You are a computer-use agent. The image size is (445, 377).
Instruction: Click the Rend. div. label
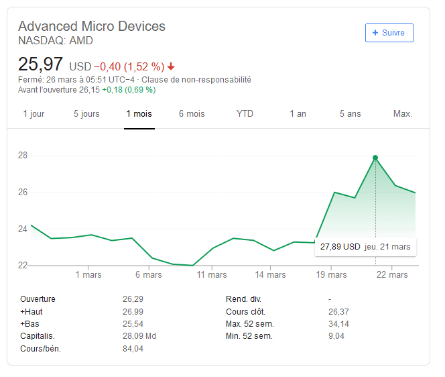[x=243, y=299]
